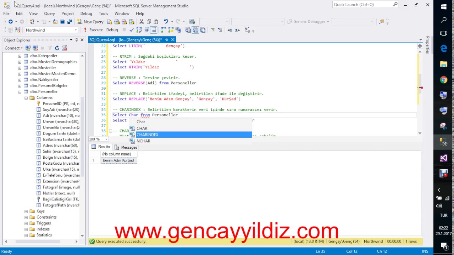The image size is (454, 255).
Task: Click the Save file icon
Action: [62, 22]
